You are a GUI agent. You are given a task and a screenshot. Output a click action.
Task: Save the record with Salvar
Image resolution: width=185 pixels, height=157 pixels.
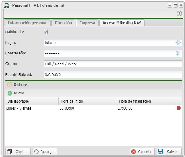(169, 152)
